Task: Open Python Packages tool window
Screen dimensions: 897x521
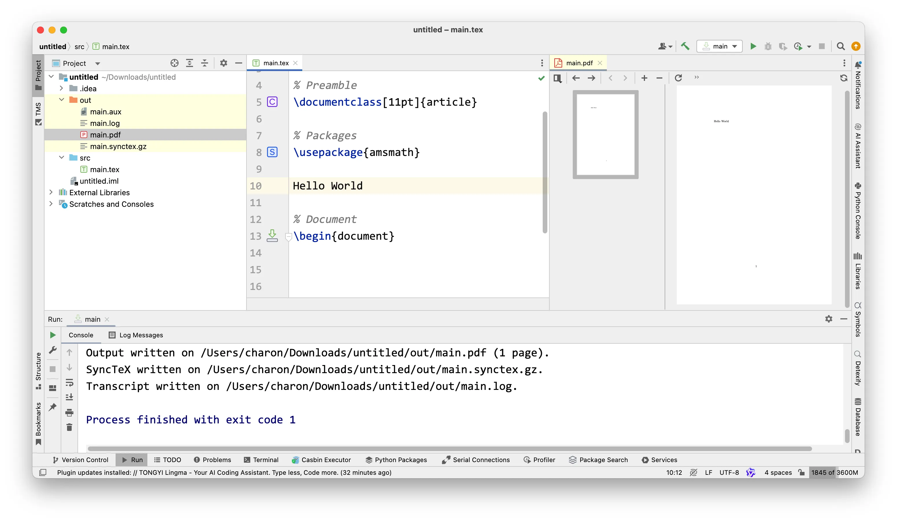Action: pos(396,460)
